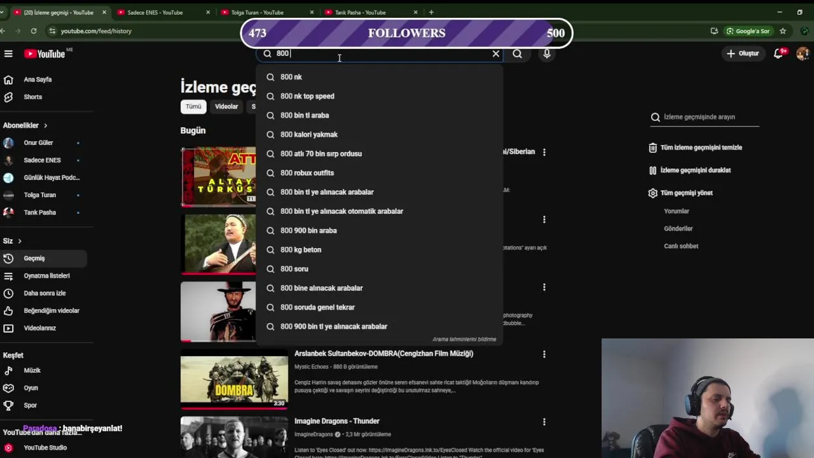814x458 pixels.
Task: Open Gönderiler history link
Action: click(679, 228)
